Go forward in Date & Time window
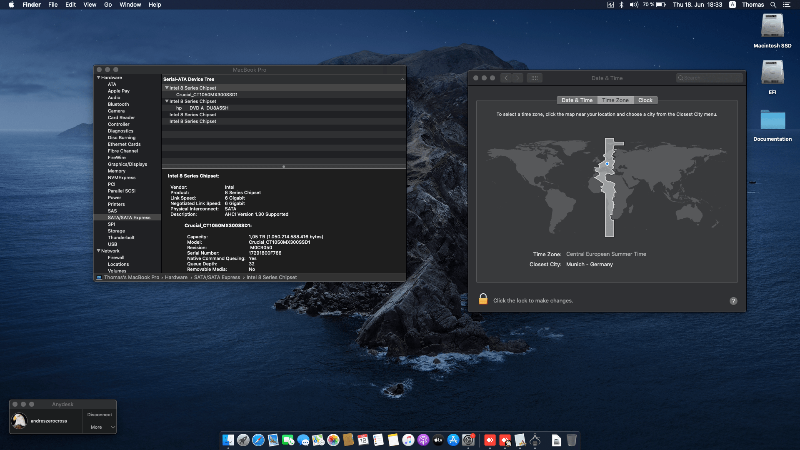The image size is (800, 450). point(517,78)
